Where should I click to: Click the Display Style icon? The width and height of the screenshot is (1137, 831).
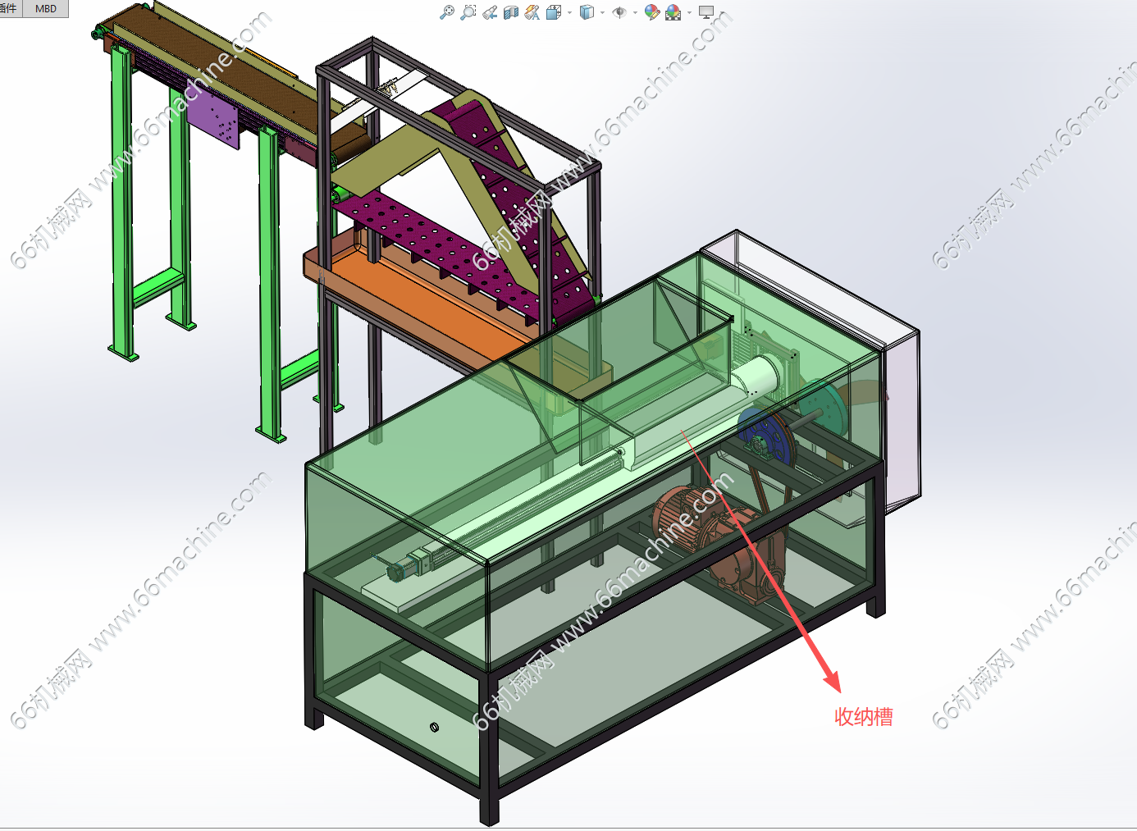point(587,12)
